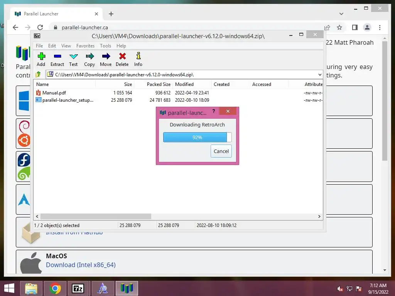Image resolution: width=395 pixels, height=296 pixels.
Task: Click the 92% download progress bar
Action: click(197, 138)
